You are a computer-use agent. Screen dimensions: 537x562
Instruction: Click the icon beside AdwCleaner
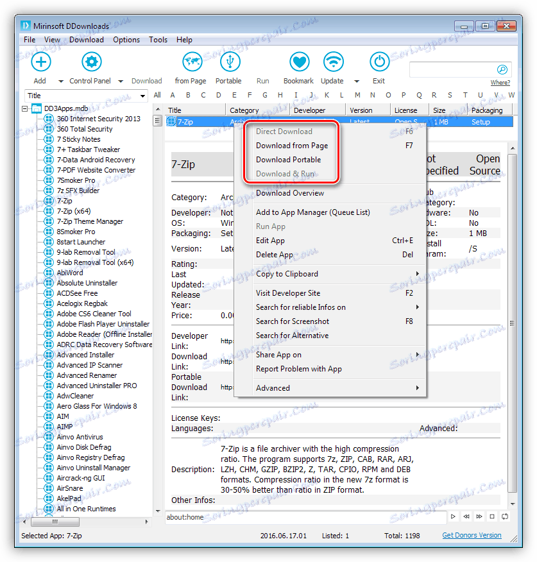coord(49,396)
